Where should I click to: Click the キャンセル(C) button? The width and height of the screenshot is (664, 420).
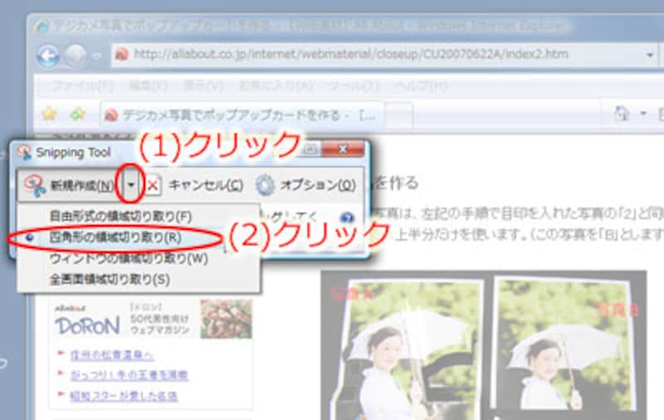195,185
